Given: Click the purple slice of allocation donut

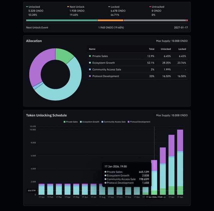Looking at the screenshot, I should pyautogui.click(x=37, y=65).
